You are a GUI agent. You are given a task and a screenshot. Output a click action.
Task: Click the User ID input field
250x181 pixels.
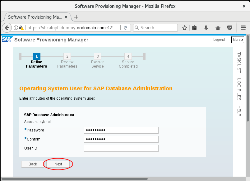click(x=121, y=148)
